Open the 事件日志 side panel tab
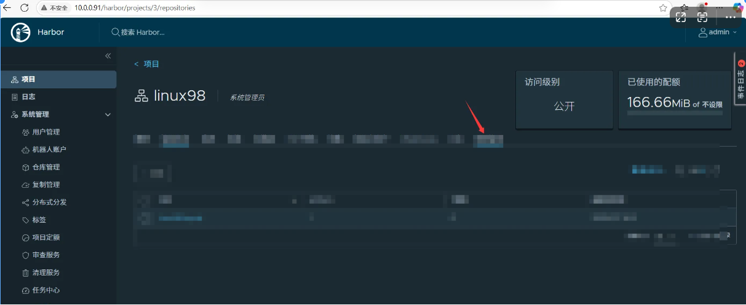The image size is (746, 305). point(740,79)
